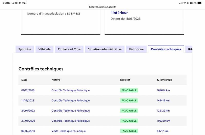Switch to the Véhicule tab
Screen dimensions: 205x135
44,49
